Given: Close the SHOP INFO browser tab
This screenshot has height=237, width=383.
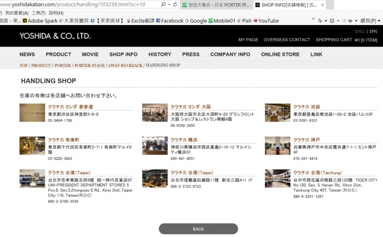Looking at the screenshot, I should (x=322, y=5).
